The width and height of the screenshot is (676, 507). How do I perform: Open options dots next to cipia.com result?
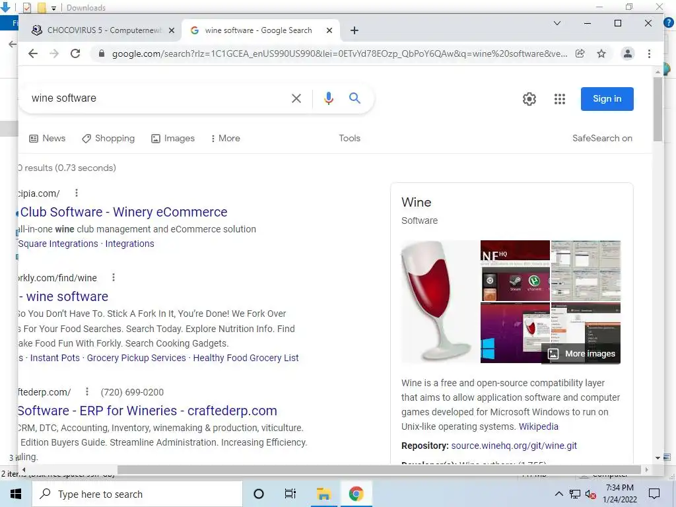coord(77,193)
